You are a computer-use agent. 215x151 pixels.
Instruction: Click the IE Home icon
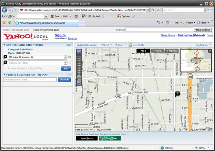[x=158, y=23]
